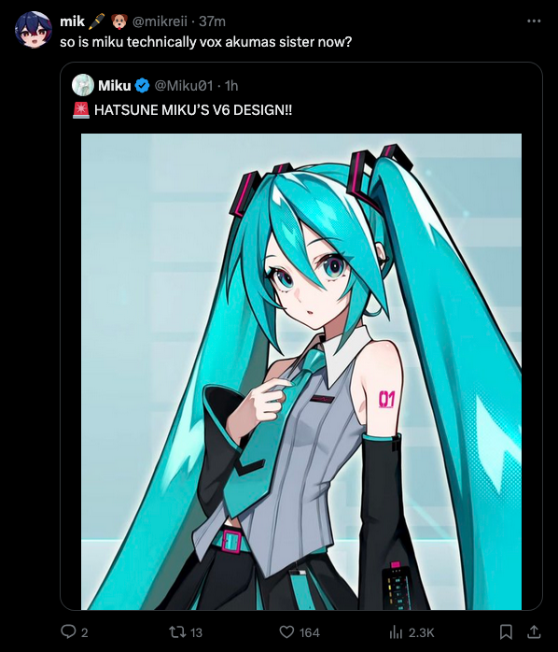Click the HATSUNE MIKU'S V6 DESIGN text
The image size is (558, 652).
193,110
